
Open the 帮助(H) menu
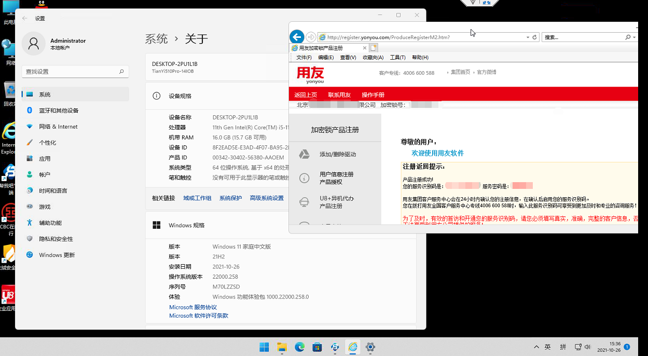pos(420,58)
